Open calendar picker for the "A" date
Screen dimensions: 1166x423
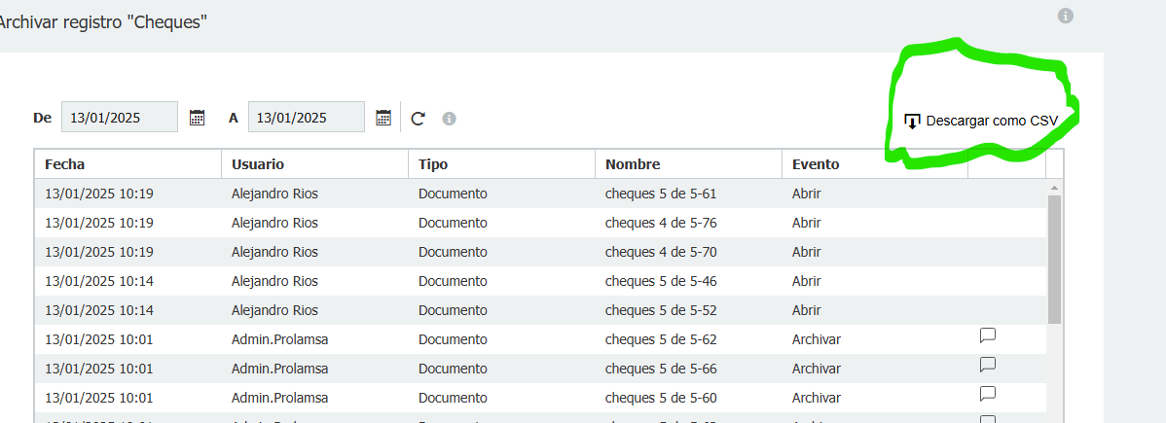pyautogui.click(x=383, y=118)
